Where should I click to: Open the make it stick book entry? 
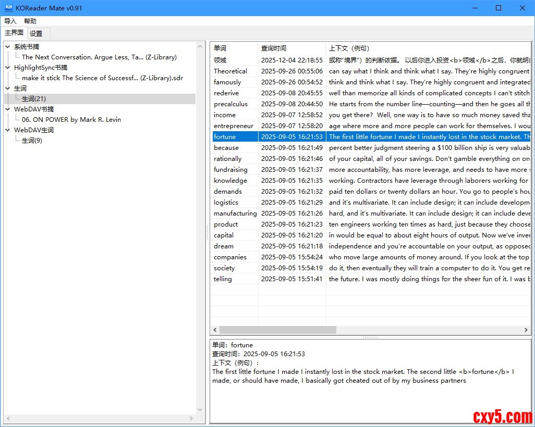(x=102, y=78)
